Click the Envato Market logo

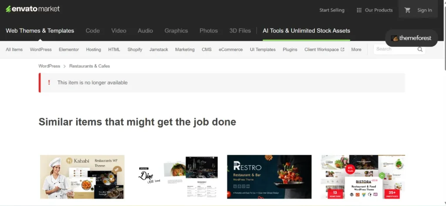click(33, 9)
